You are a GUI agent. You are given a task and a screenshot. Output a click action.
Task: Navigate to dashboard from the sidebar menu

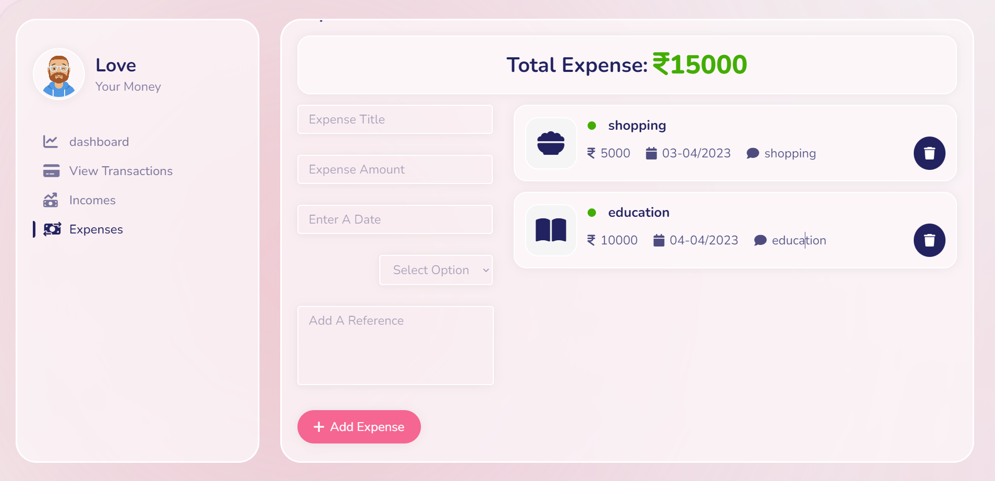click(99, 141)
